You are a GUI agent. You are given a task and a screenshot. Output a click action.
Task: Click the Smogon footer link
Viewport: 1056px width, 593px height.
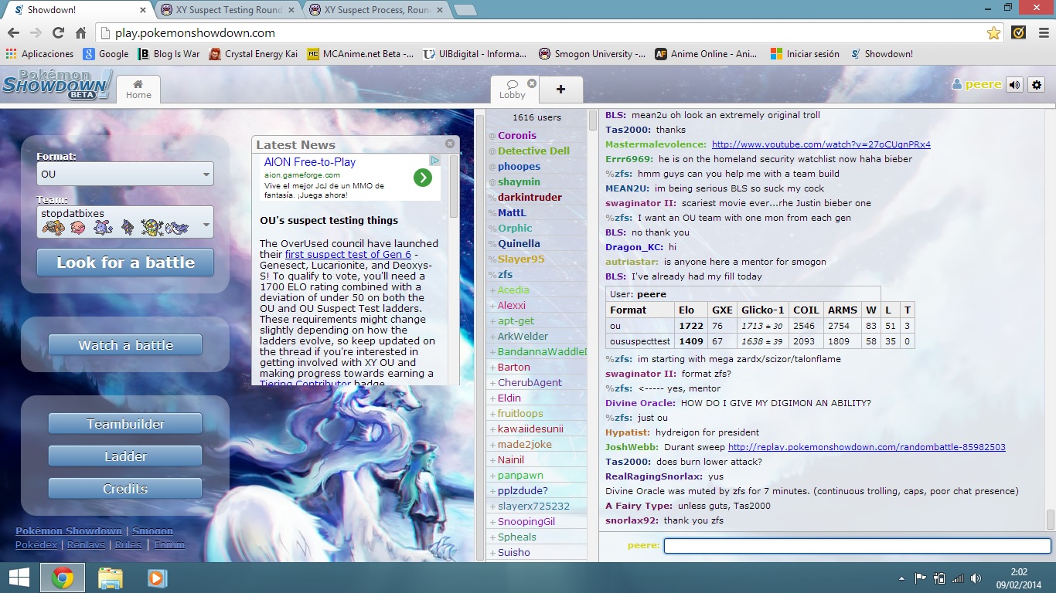152,530
